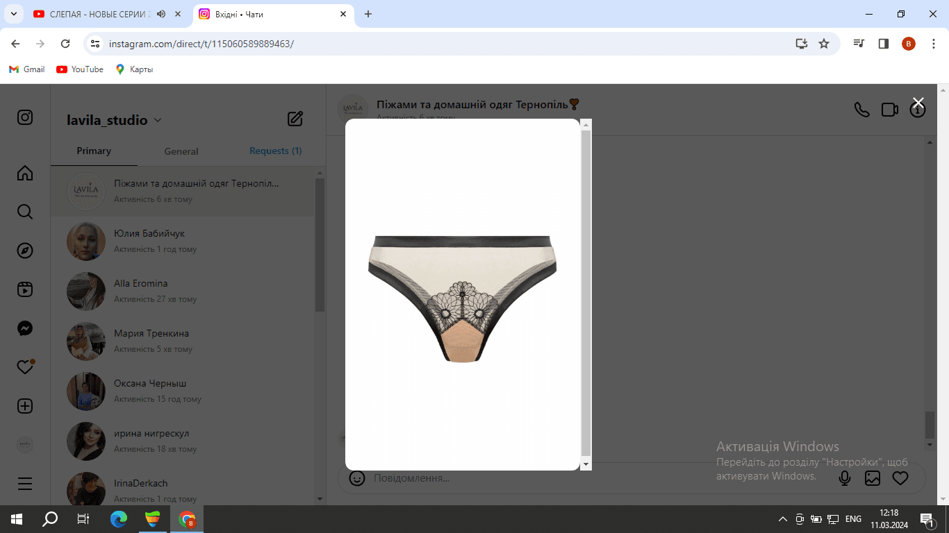Open the Requests (1) tab
The image size is (949, 533).
(276, 151)
